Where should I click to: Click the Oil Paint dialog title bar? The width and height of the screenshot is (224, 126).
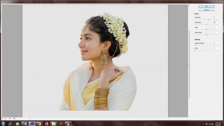[x=112, y=2]
